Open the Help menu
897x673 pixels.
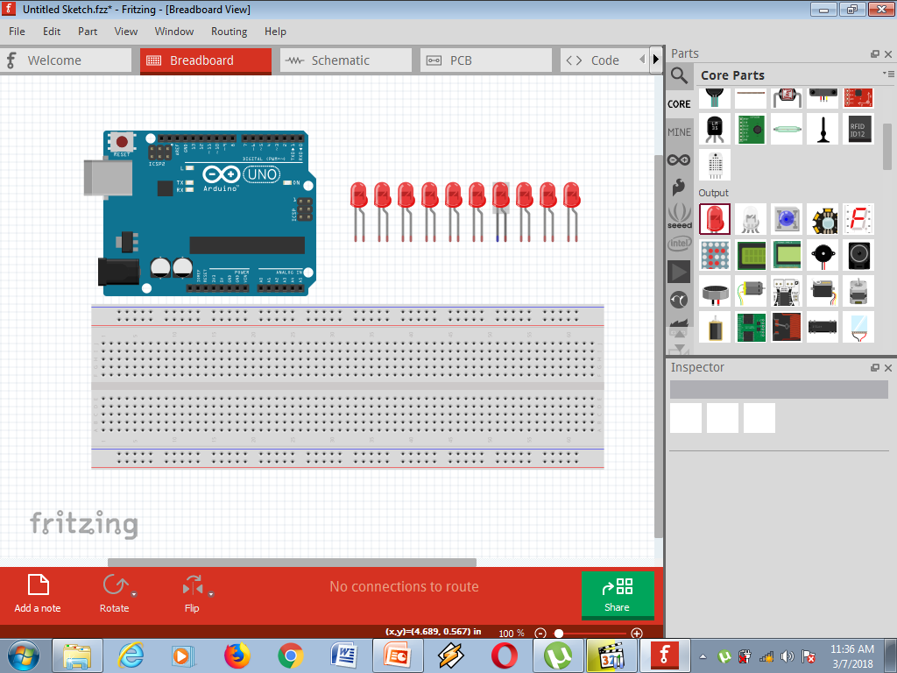275,32
